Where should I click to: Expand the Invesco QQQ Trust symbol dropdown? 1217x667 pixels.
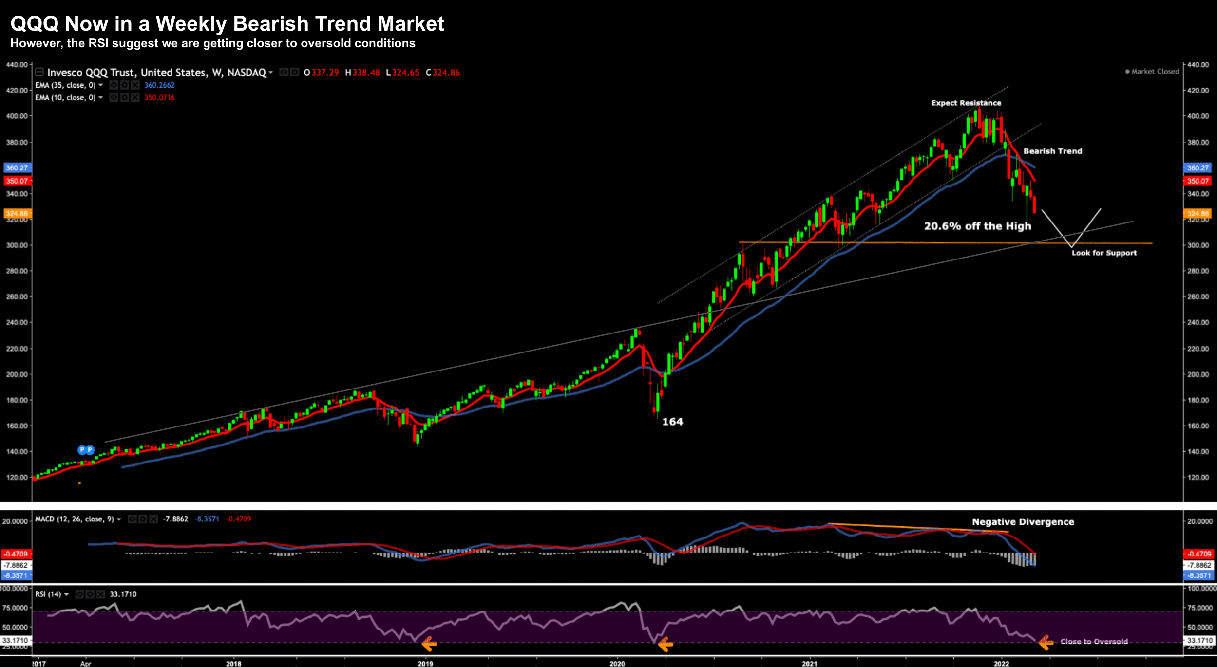coord(271,73)
